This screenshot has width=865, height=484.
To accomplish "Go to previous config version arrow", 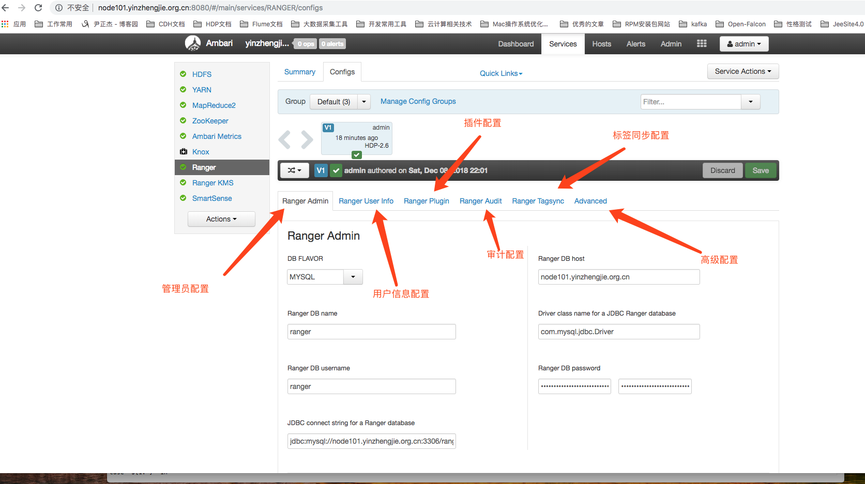I will tap(284, 139).
